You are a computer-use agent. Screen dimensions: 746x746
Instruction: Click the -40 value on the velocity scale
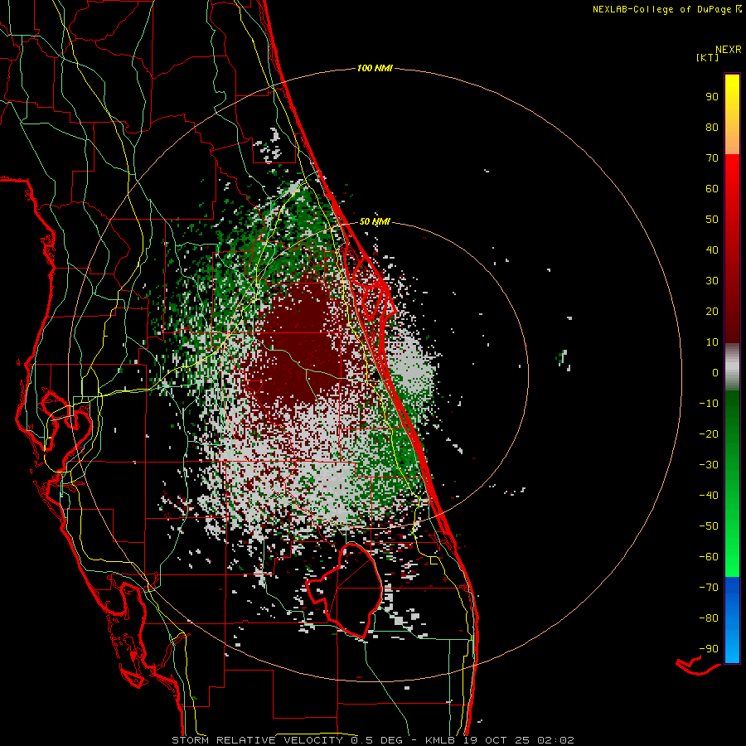point(709,496)
